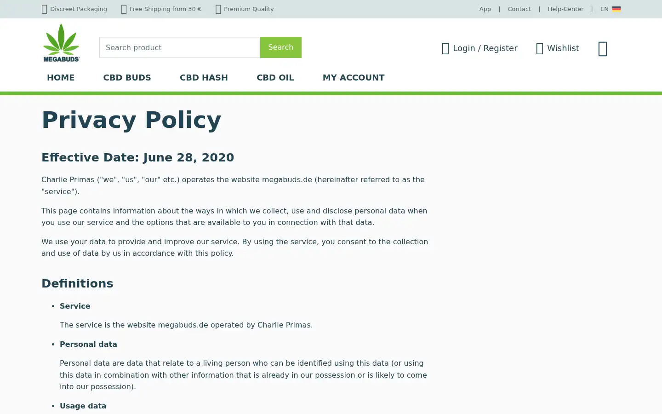
Task: Open the shopping cart icon
Action: coord(603,48)
